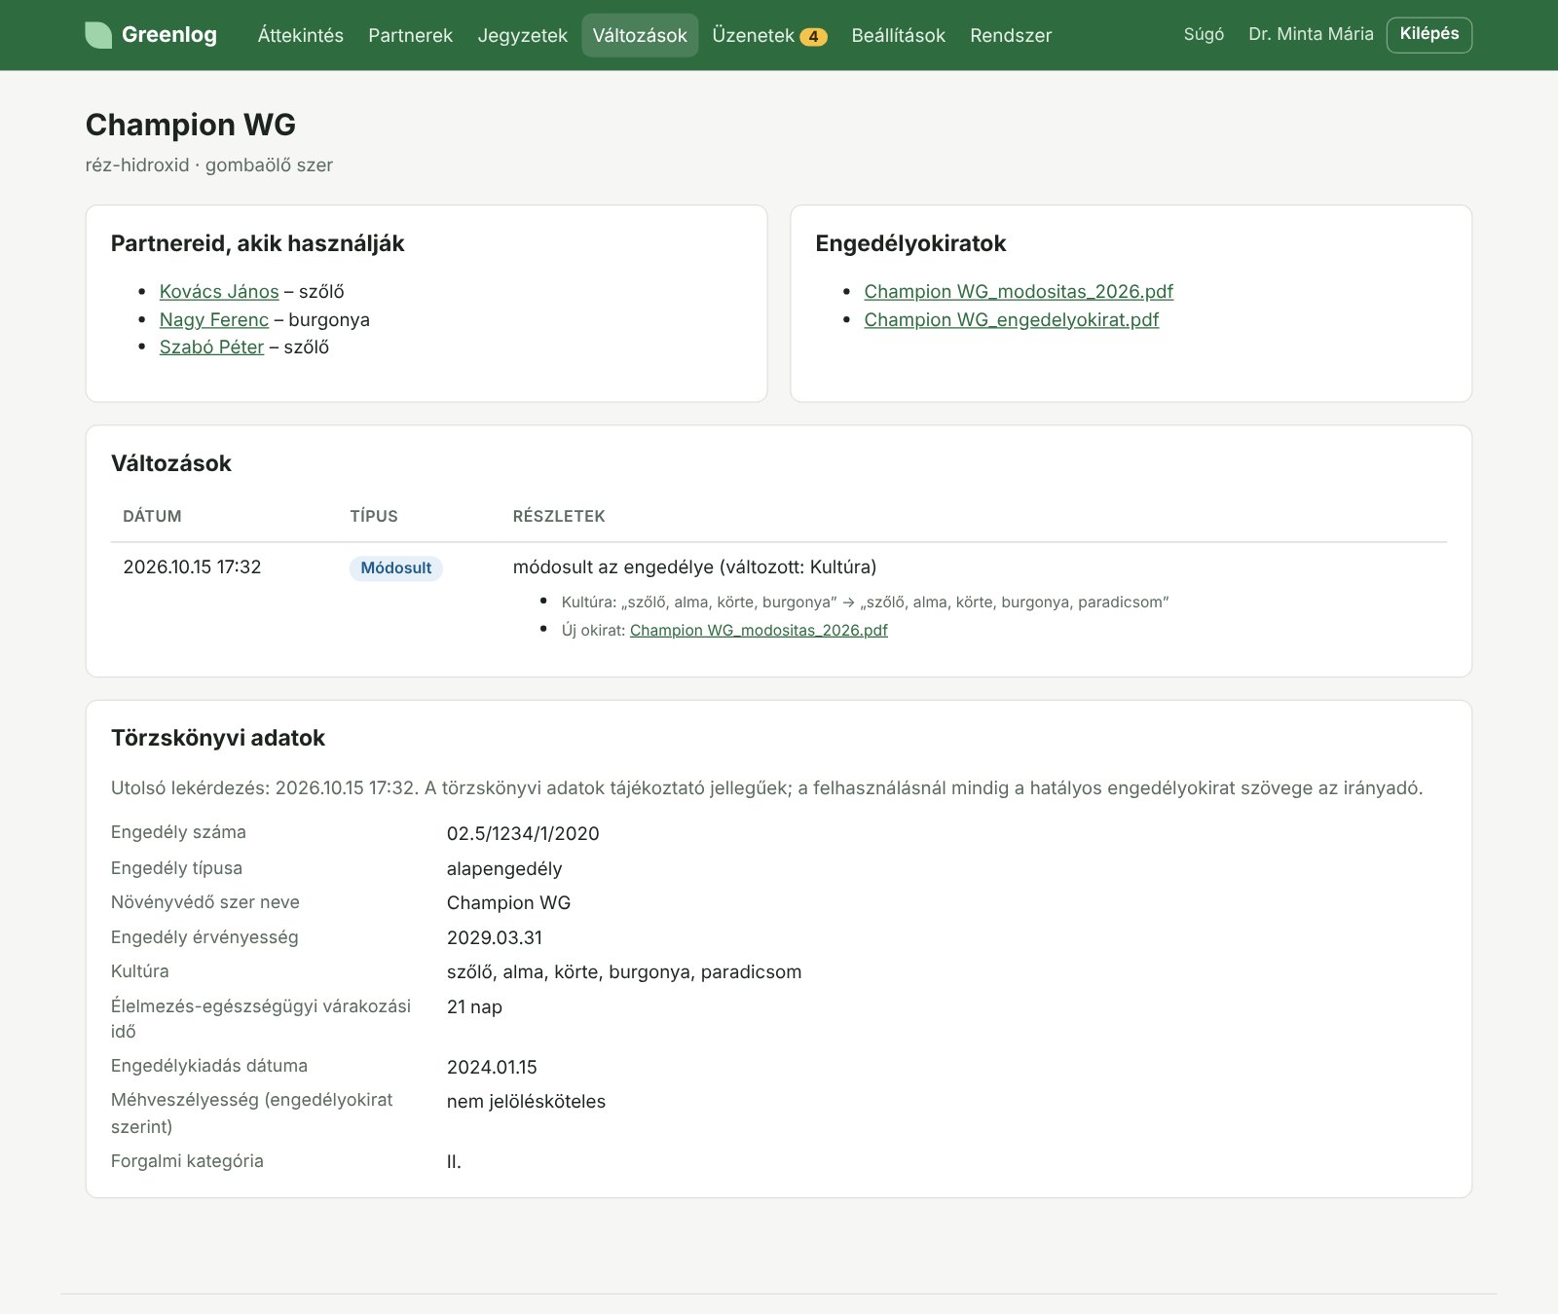Screen dimensions: 1558x1314
Task: Click the value '21 nap'
Action: pyautogui.click(x=474, y=1006)
